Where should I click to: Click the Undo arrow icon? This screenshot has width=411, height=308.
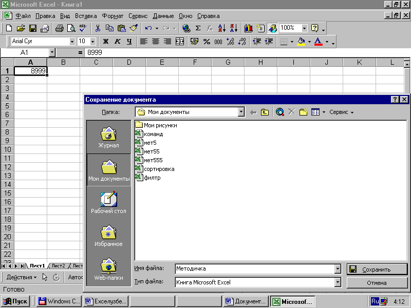[x=148, y=28]
